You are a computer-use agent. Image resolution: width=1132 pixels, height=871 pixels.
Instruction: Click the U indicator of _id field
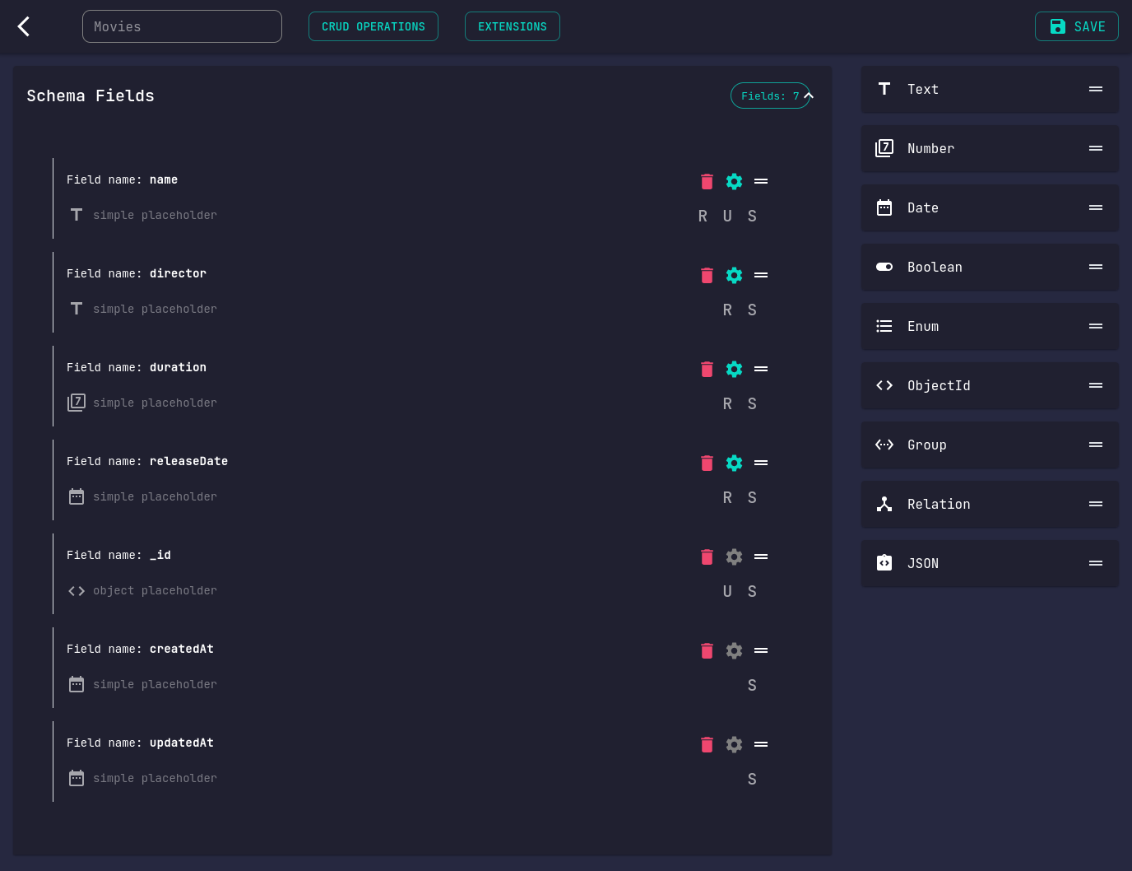(727, 591)
